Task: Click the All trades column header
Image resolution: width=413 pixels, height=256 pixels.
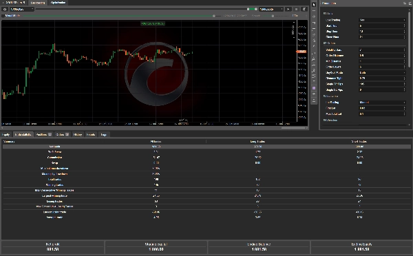Action: pyautogui.click(x=156, y=142)
